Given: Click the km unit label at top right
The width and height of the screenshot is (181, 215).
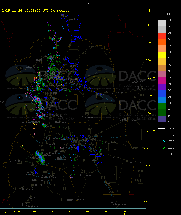Looking at the screenshot, I should [x=151, y=11].
